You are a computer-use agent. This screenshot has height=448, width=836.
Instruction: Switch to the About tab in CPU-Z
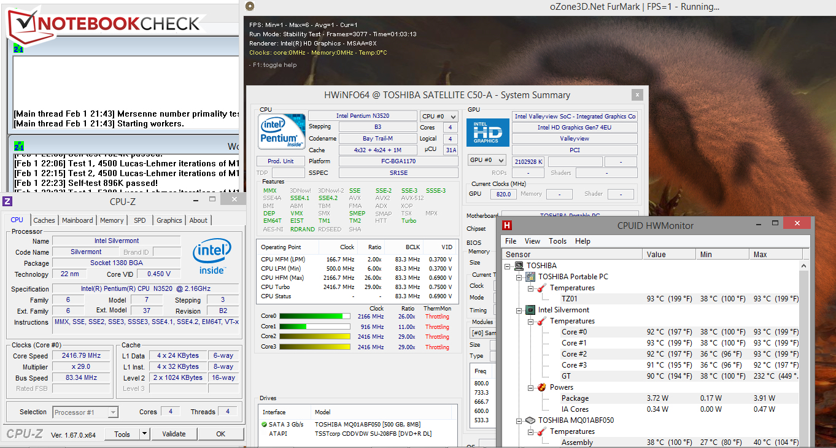(x=198, y=220)
